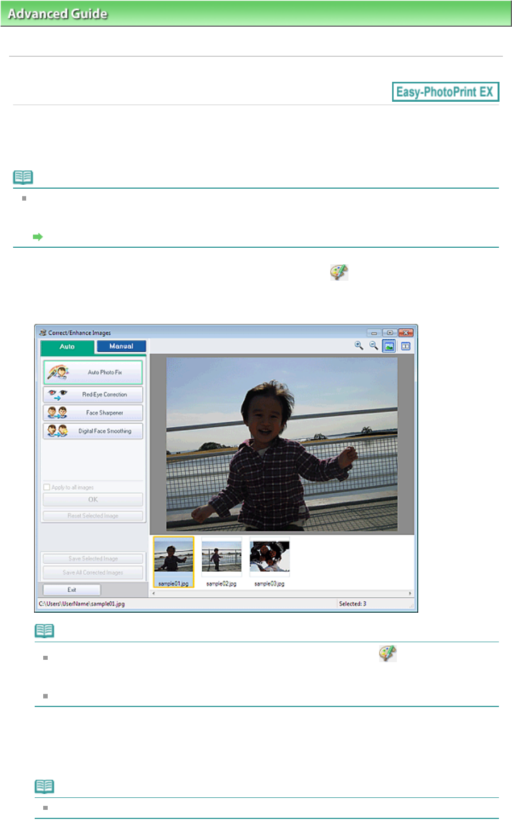
Task: Click the thumbnail strip scroll-right arrow
Action: tap(410, 593)
